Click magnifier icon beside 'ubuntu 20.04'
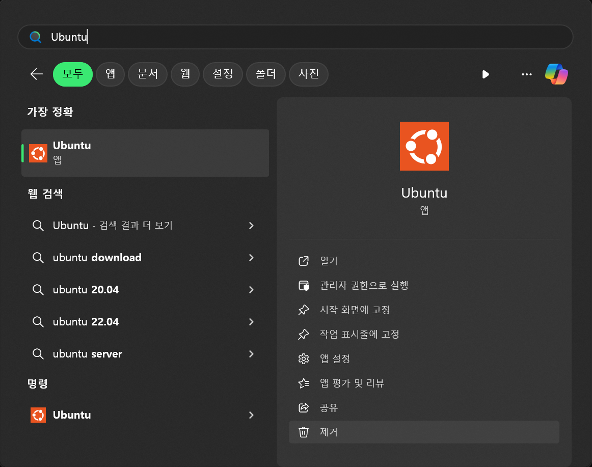This screenshot has height=467, width=592. pyautogui.click(x=38, y=290)
